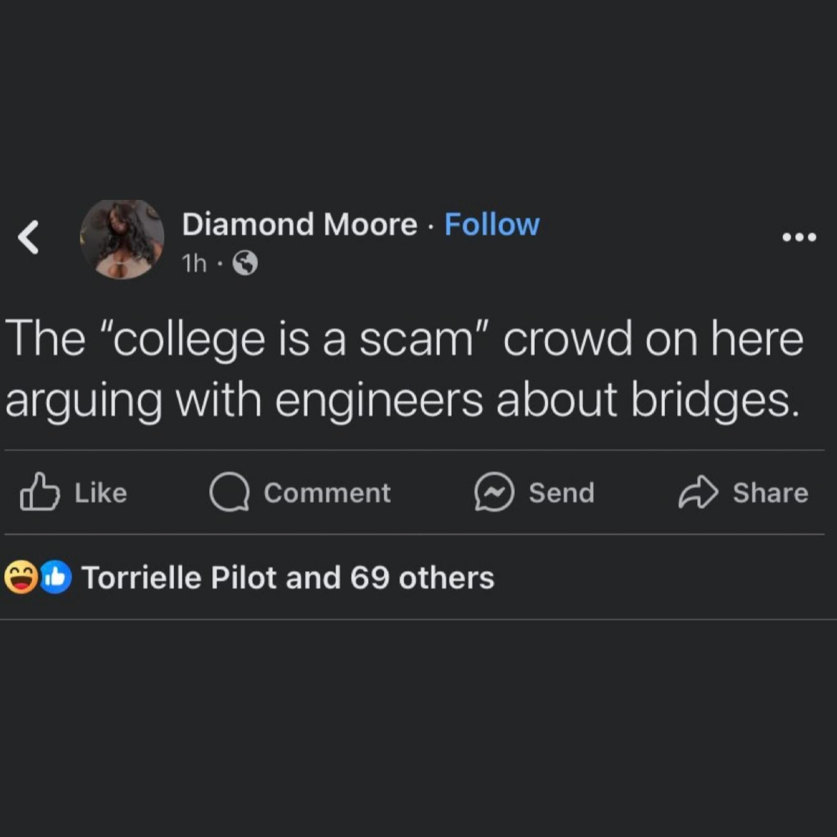Open the three-dot post options menu
This screenshot has width=837, height=837.
[799, 237]
